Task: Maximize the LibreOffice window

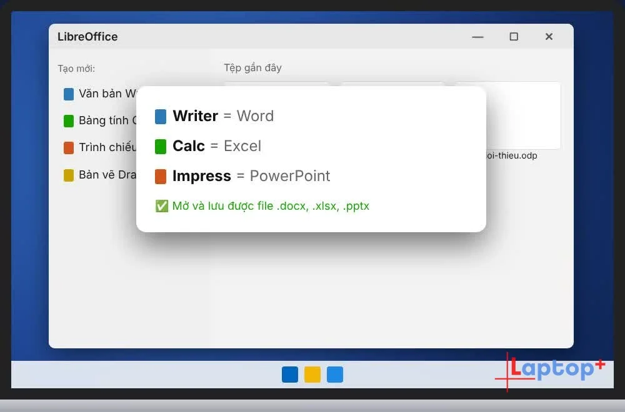Action: (514, 37)
